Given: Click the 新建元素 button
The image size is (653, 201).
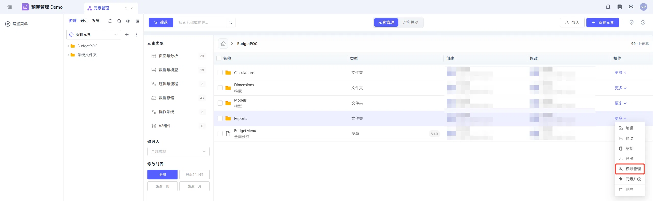Looking at the screenshot, I should click(x=602, y=22).
